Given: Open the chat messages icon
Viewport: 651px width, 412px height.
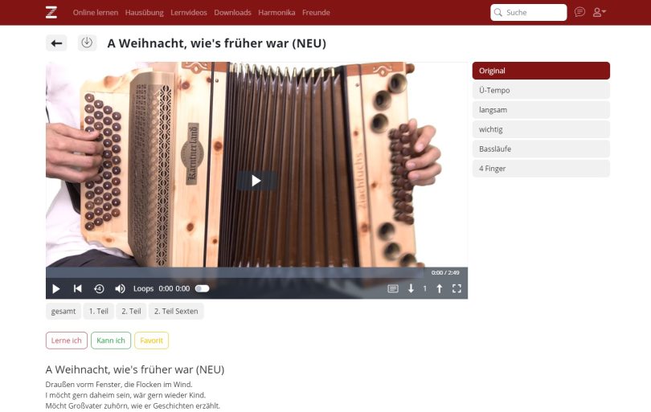Looking at the screenshot, I should coord(579,12).
